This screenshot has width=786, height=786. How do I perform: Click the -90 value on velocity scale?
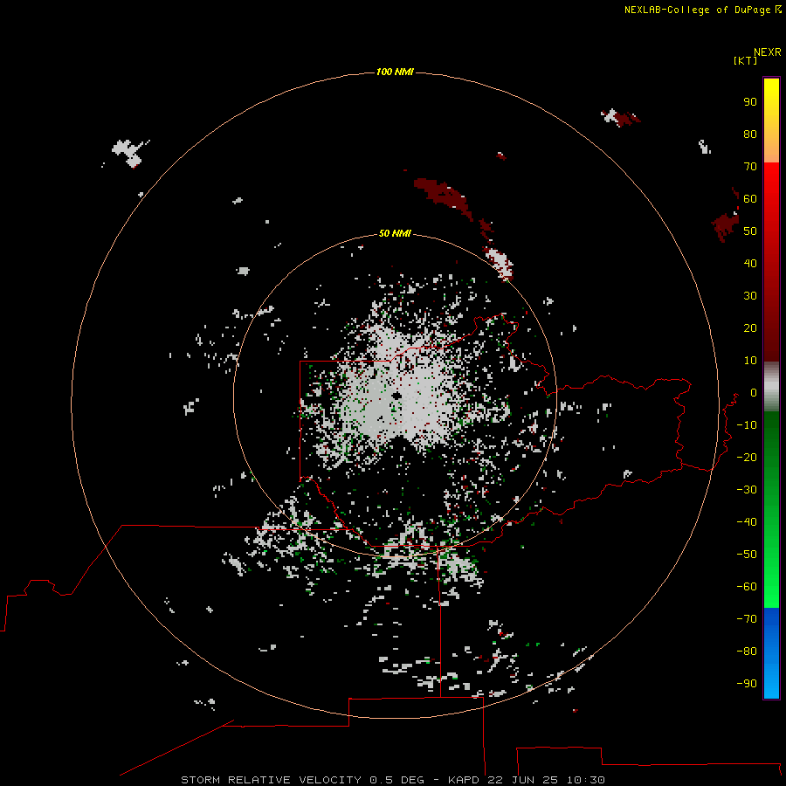(747, 684)
